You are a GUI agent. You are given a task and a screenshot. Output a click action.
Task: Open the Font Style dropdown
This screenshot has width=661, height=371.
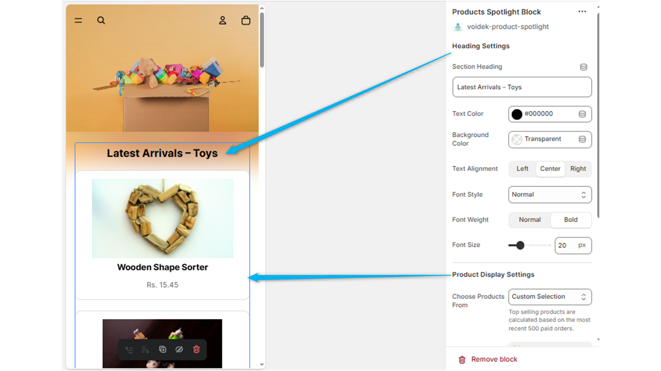[x=550, y=195]
